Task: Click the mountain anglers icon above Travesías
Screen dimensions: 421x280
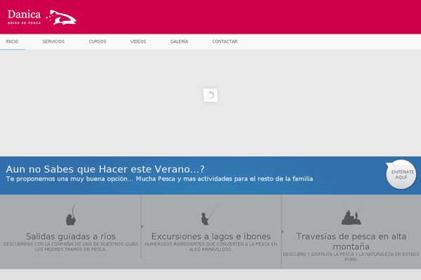Action: coord(352,216)
